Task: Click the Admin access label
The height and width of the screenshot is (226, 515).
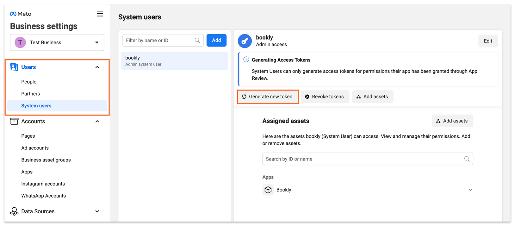Action: [271, 45]
